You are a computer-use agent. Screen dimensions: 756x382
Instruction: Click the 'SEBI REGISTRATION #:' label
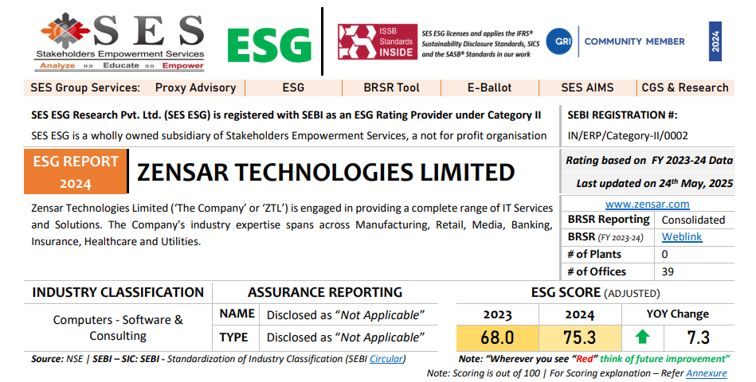pos(622,115)
